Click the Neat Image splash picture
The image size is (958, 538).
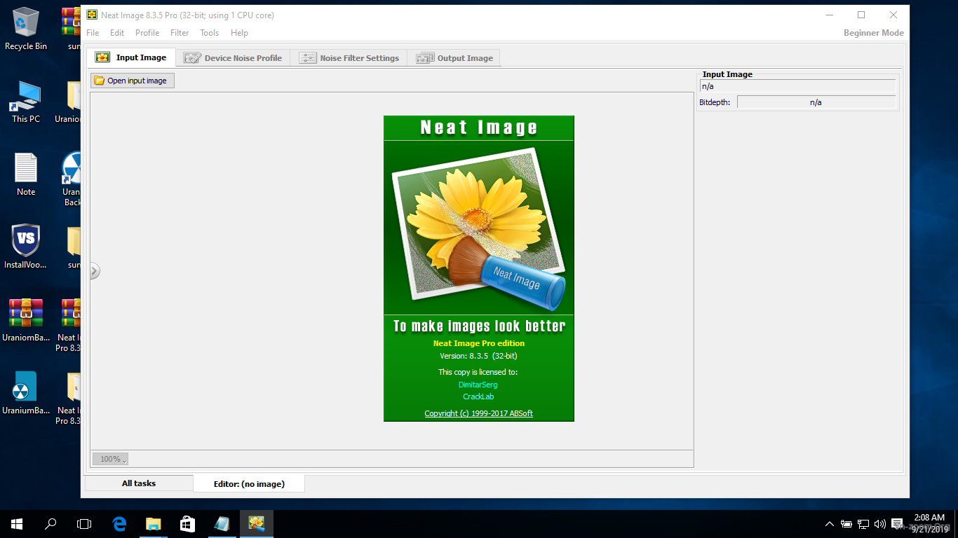[x=478, y=229]
